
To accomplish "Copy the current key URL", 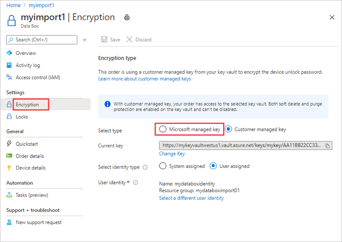I will [327, 146].
